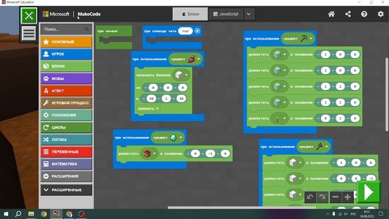The image size is (389, 219).
Task: Open the MakeCode home page
Action: point(331,14)
